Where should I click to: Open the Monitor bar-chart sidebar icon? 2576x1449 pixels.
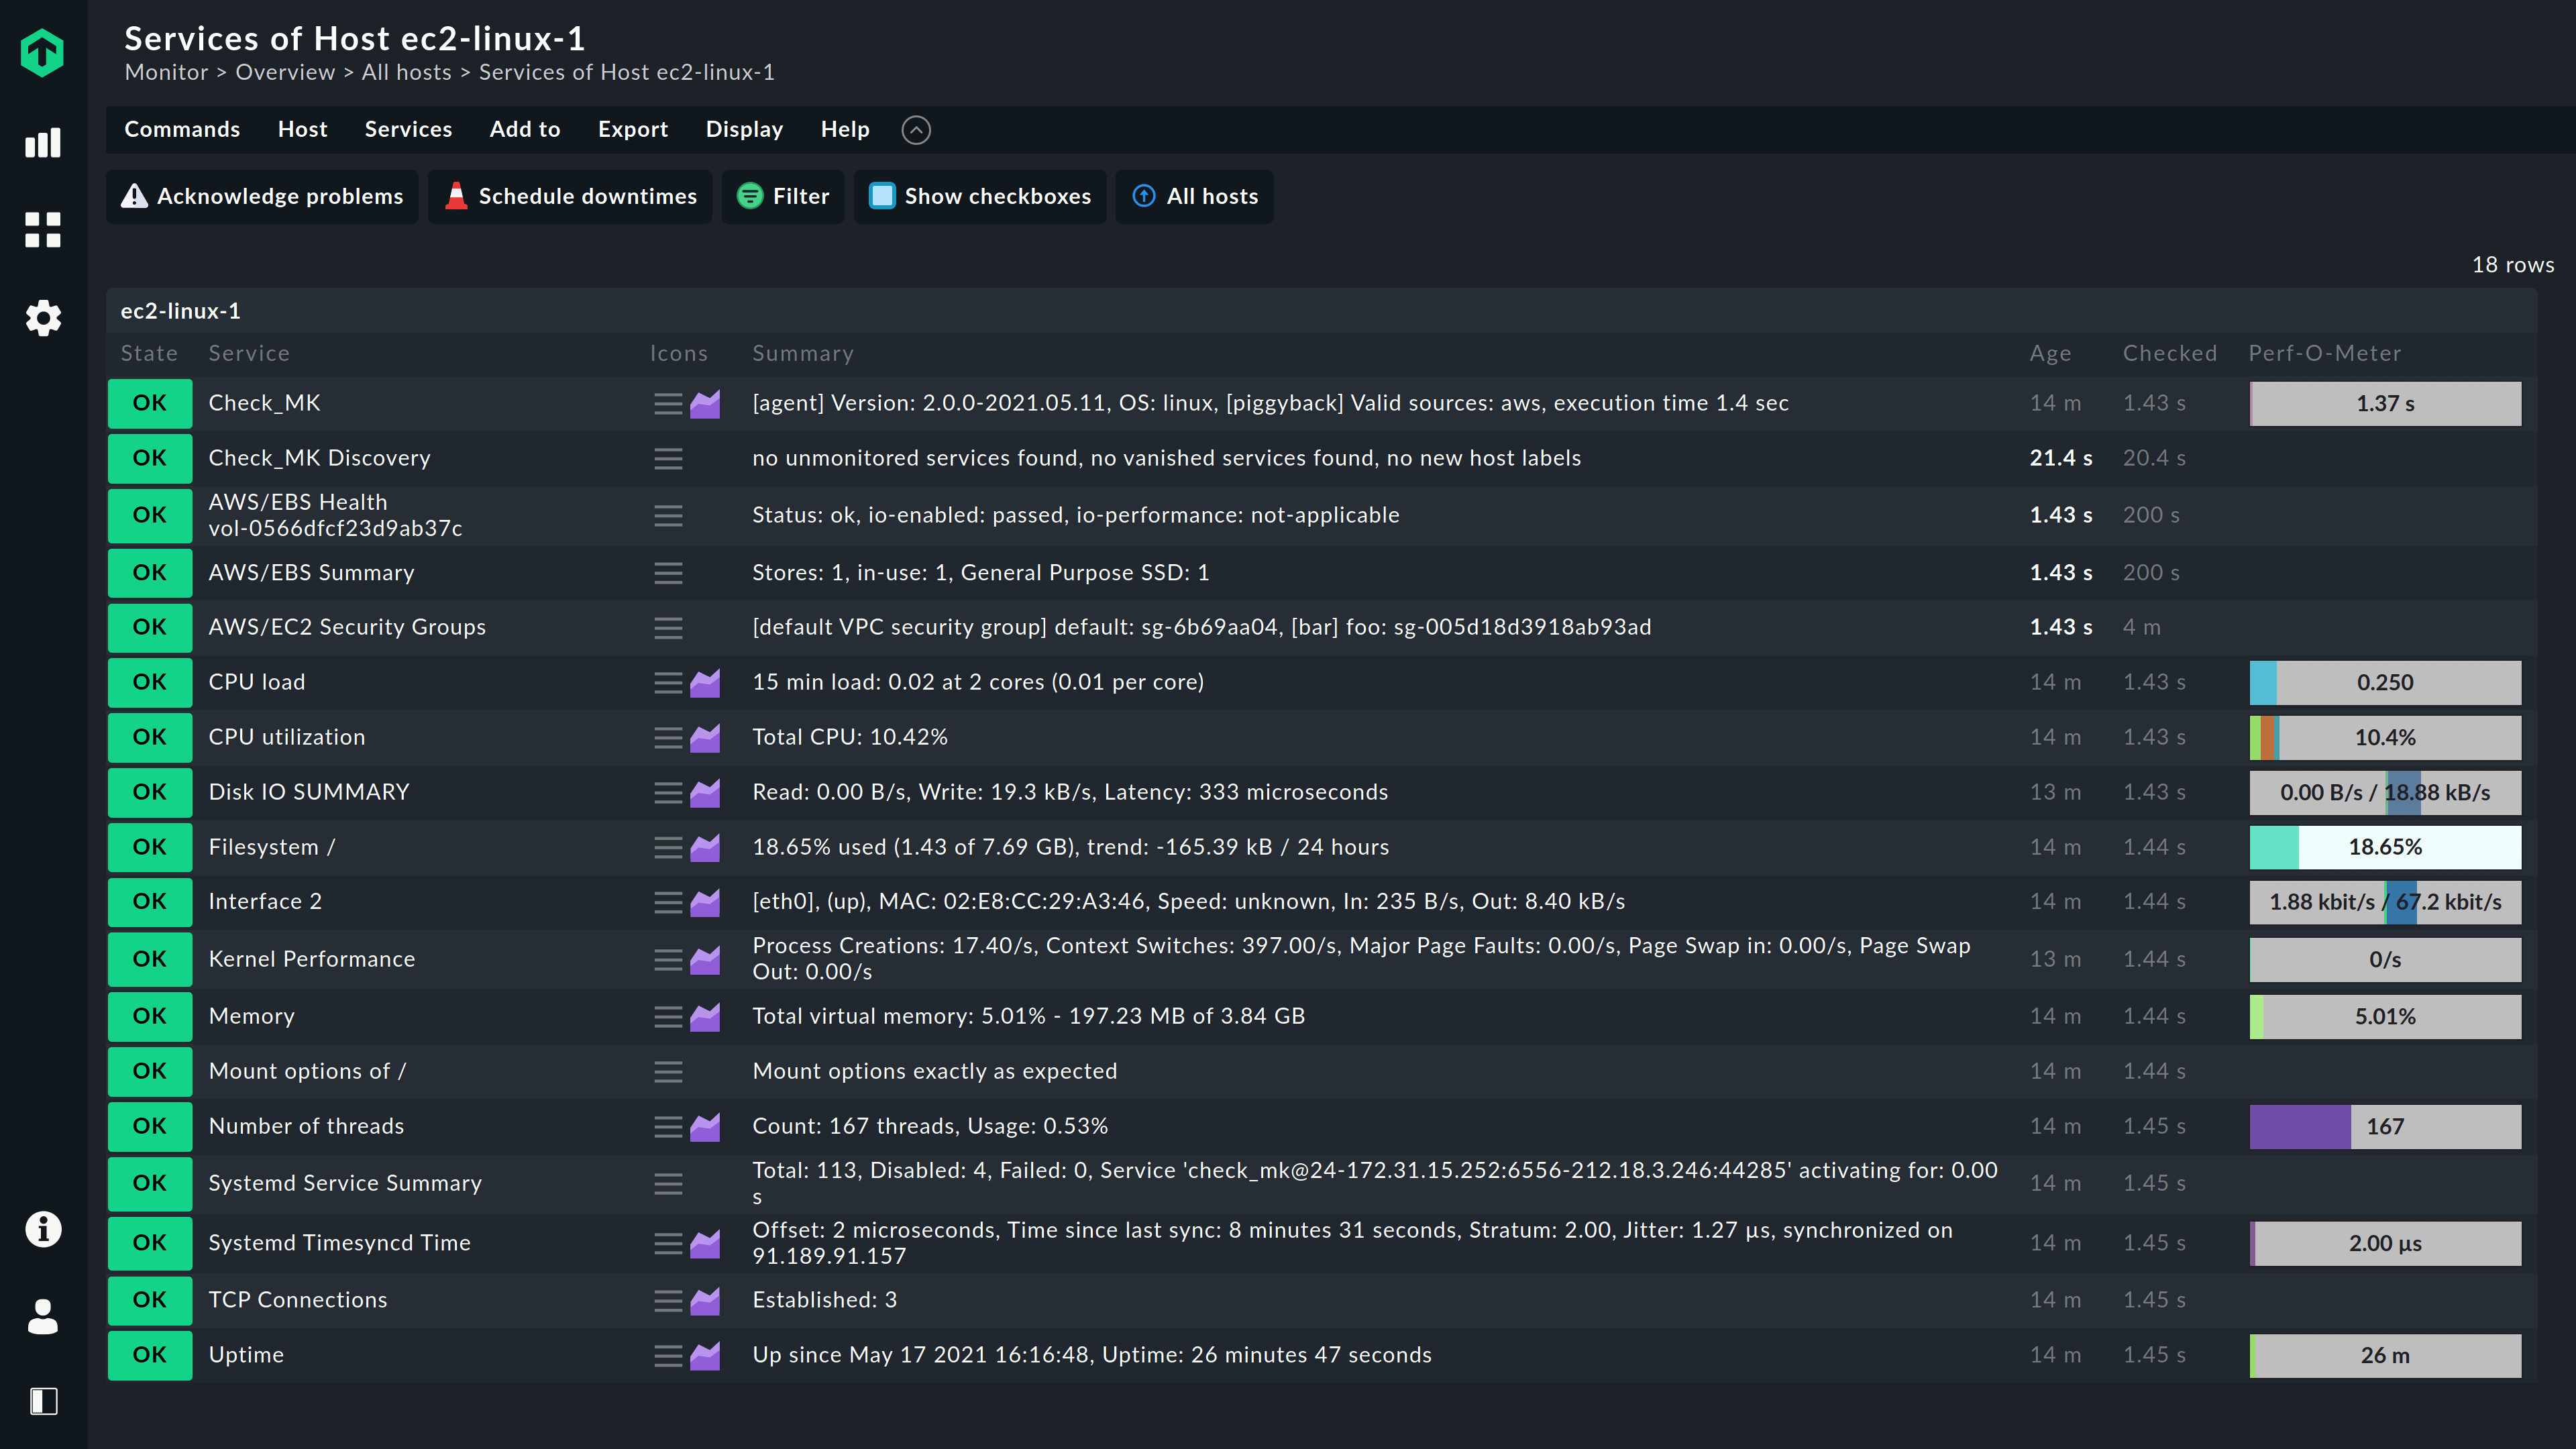click(43, 142)
